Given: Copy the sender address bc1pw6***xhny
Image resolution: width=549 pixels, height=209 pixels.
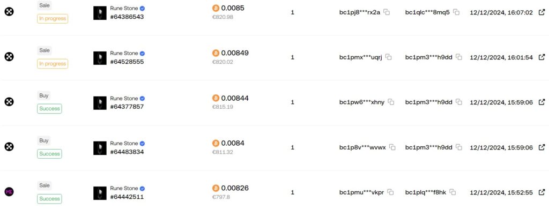Looking at the screenshot, I should pos(391,102).
